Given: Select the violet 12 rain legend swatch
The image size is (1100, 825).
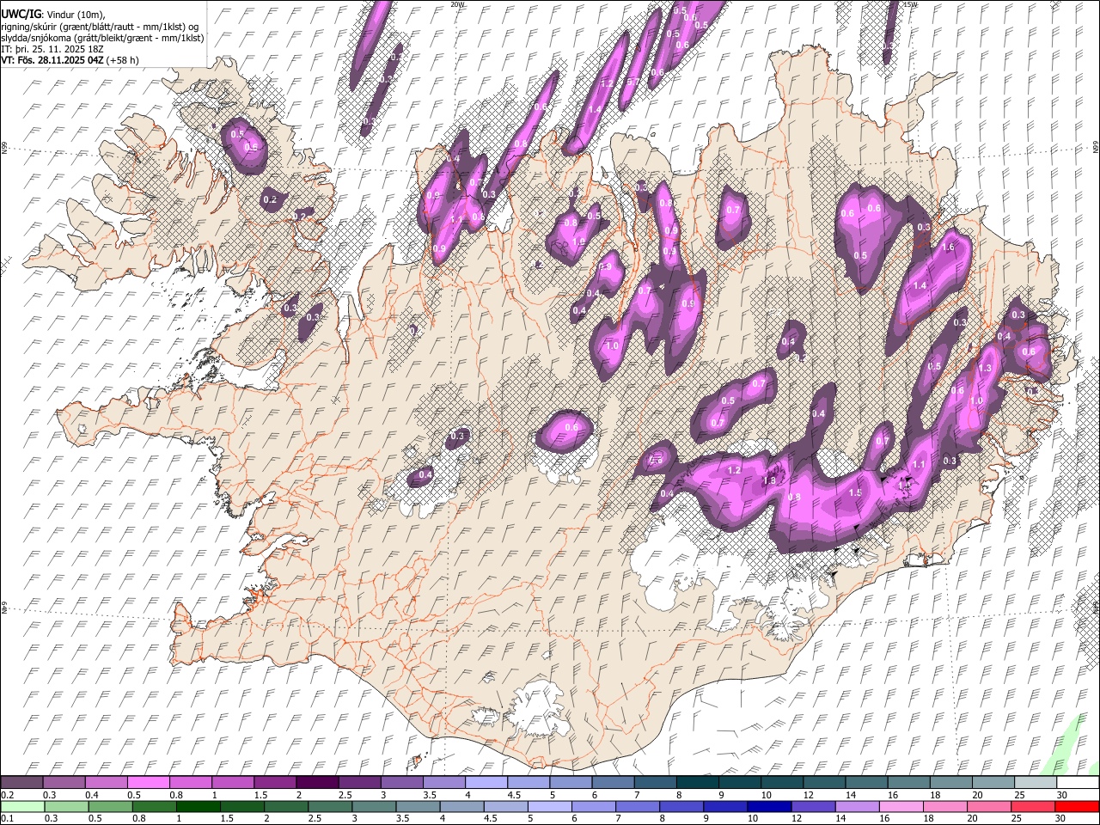Looking at the screenshot, I should [814, 806].
